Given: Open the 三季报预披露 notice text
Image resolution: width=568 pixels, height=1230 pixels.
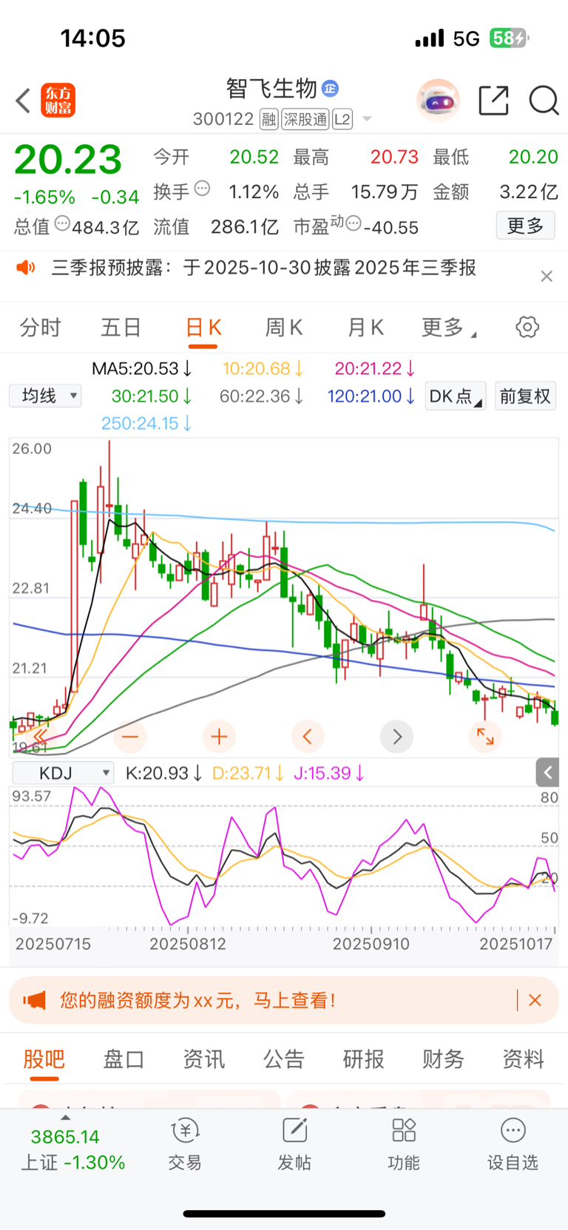Looking at the screenshot, I should 263,268.
